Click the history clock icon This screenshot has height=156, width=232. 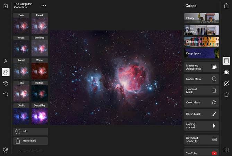[6, 83]
